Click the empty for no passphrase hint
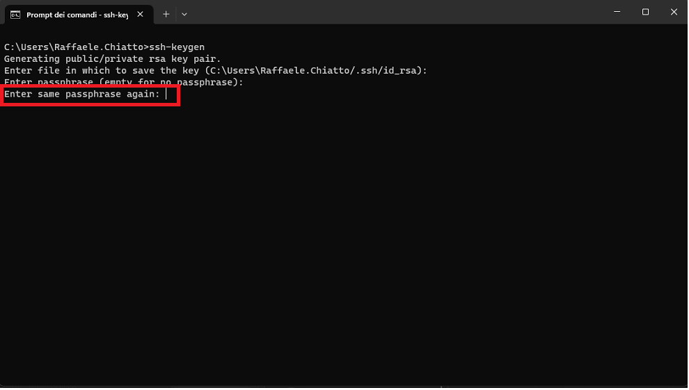The width and height of the screenshot is (689, 390). coord(168,82)
